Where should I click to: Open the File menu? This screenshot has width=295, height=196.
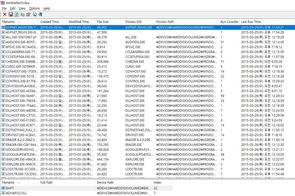tap(4, 8)
